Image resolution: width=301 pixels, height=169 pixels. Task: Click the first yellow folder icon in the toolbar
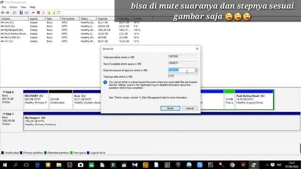point(48,13)
